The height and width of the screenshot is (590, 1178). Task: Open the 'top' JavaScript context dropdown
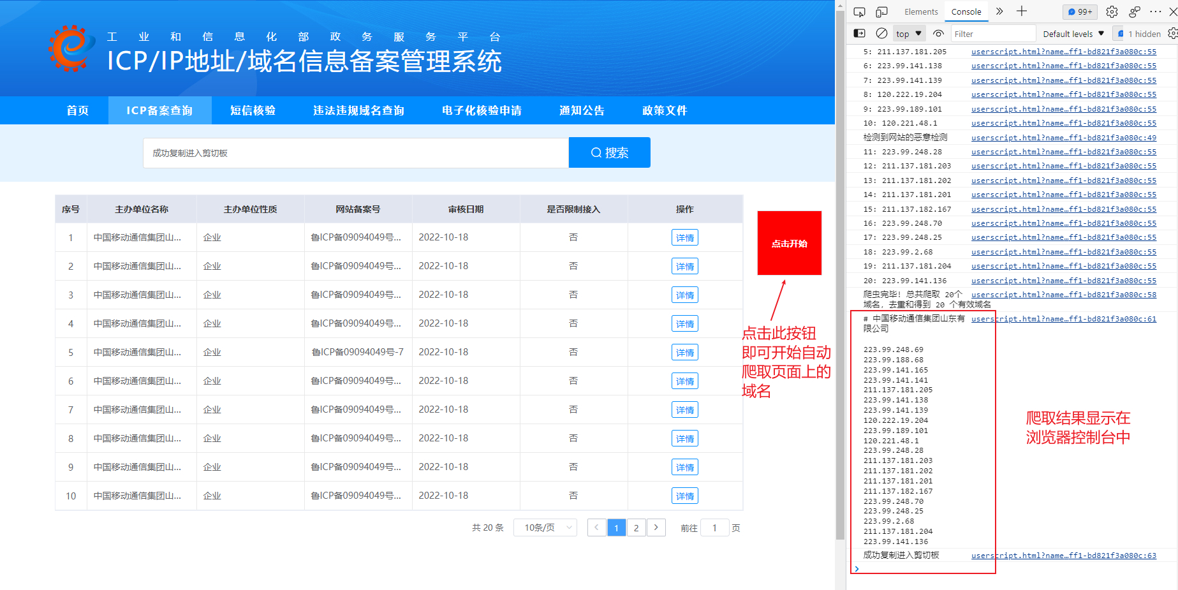pos(909,34)
